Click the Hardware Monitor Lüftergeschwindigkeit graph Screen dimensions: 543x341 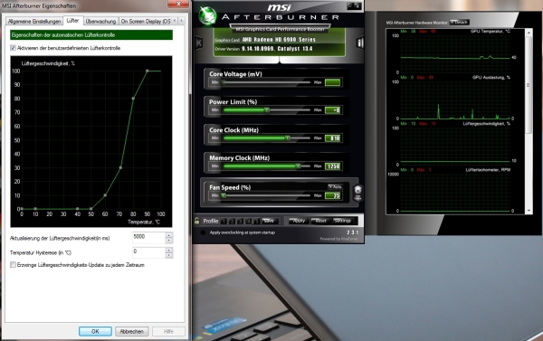pyautogui.click(x=455, y=147)
